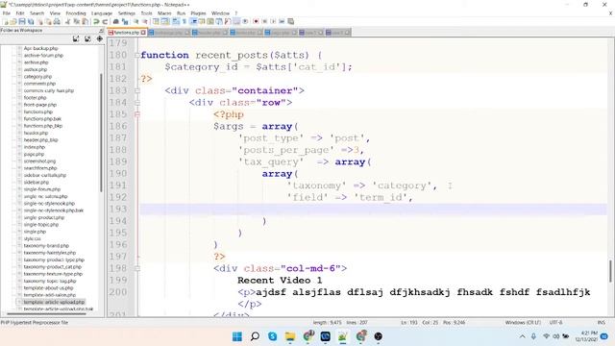This screenshot has width=615, height=346.
Task: Close the functions.php tab
Action: (143, 33)
